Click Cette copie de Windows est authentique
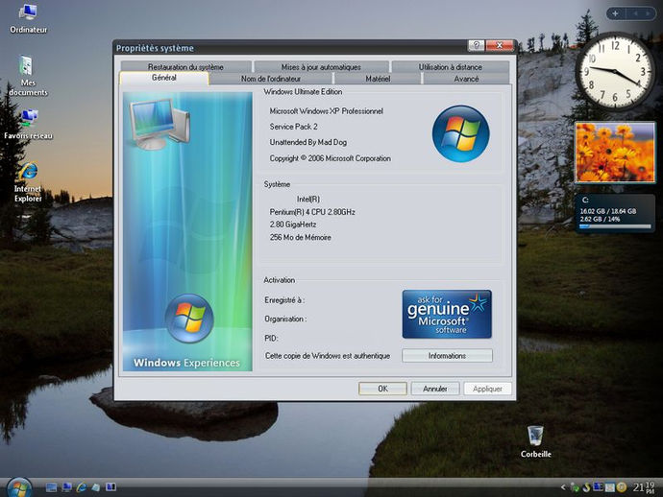 (328, 356)
